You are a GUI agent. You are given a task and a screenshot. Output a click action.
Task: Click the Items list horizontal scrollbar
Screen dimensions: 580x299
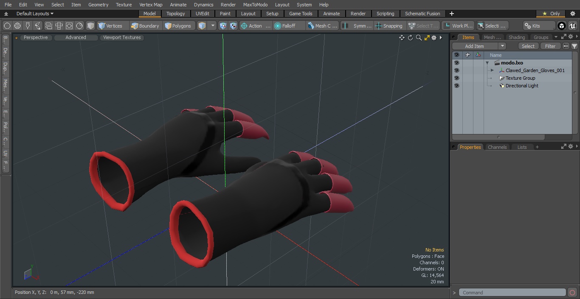pos(498,137)
